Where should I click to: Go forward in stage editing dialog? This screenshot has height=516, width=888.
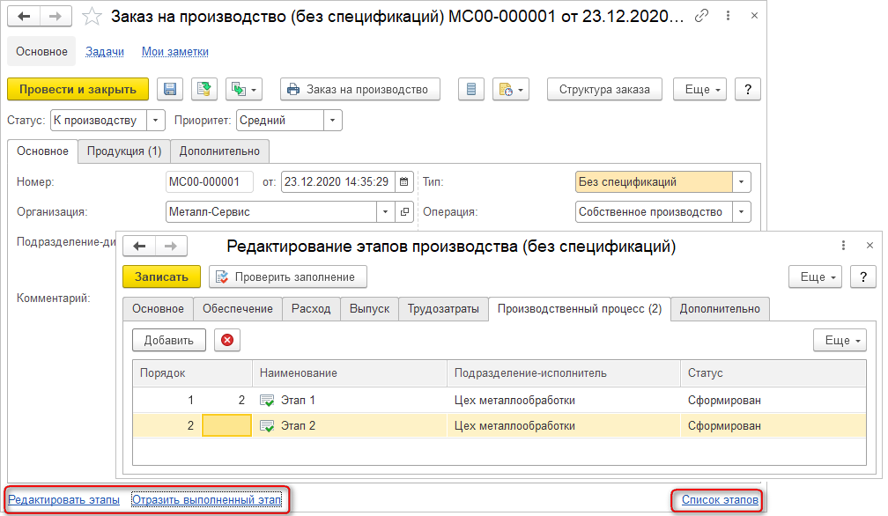(x=171, y=247)
